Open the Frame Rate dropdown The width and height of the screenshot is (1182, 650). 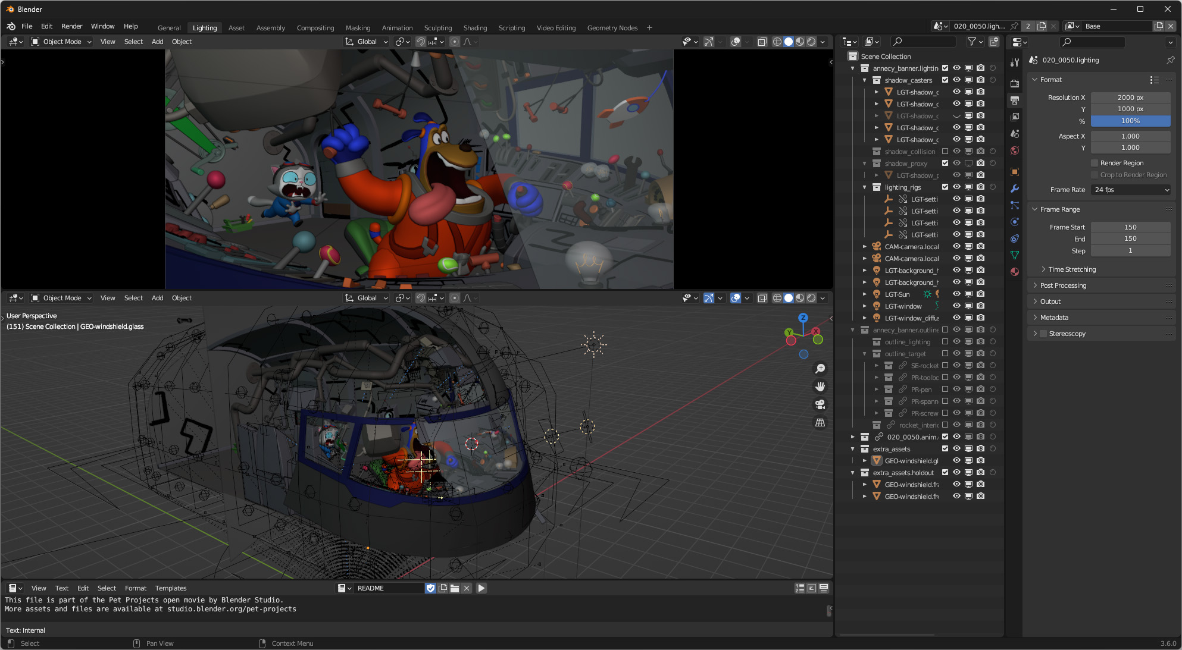pos(1131,190)
